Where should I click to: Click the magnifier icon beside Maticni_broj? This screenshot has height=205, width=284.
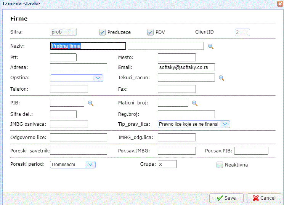(x=194, y=103)
